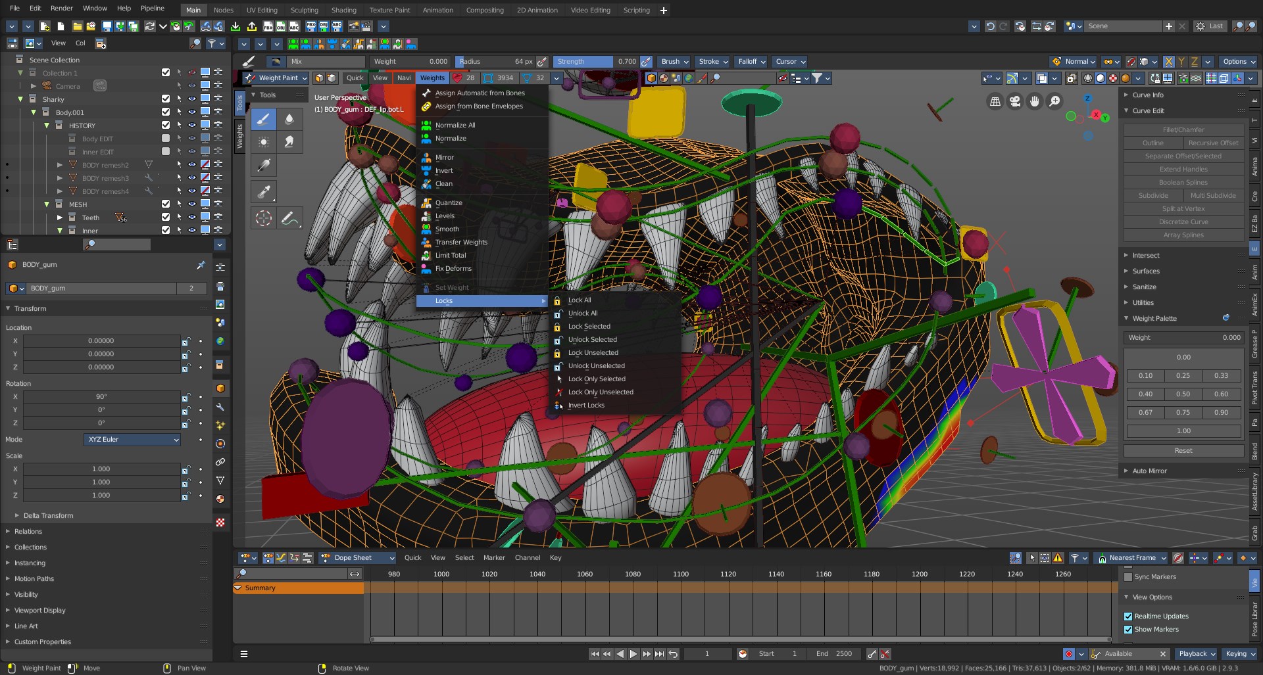Screen dimensions: 1263x675
Task: Click the Strength slider field
Action: pyautogui.click(x=595, y=62)
